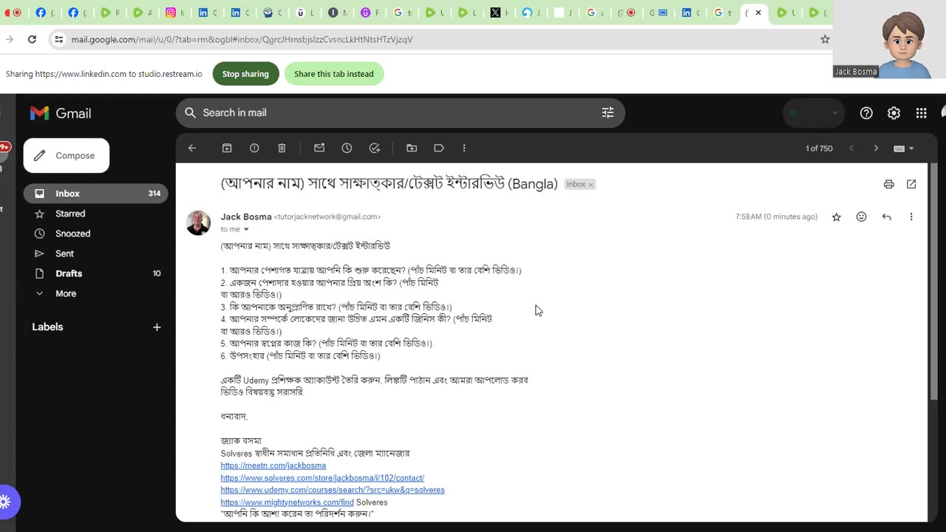Report this email as spam

click(254, 149)
